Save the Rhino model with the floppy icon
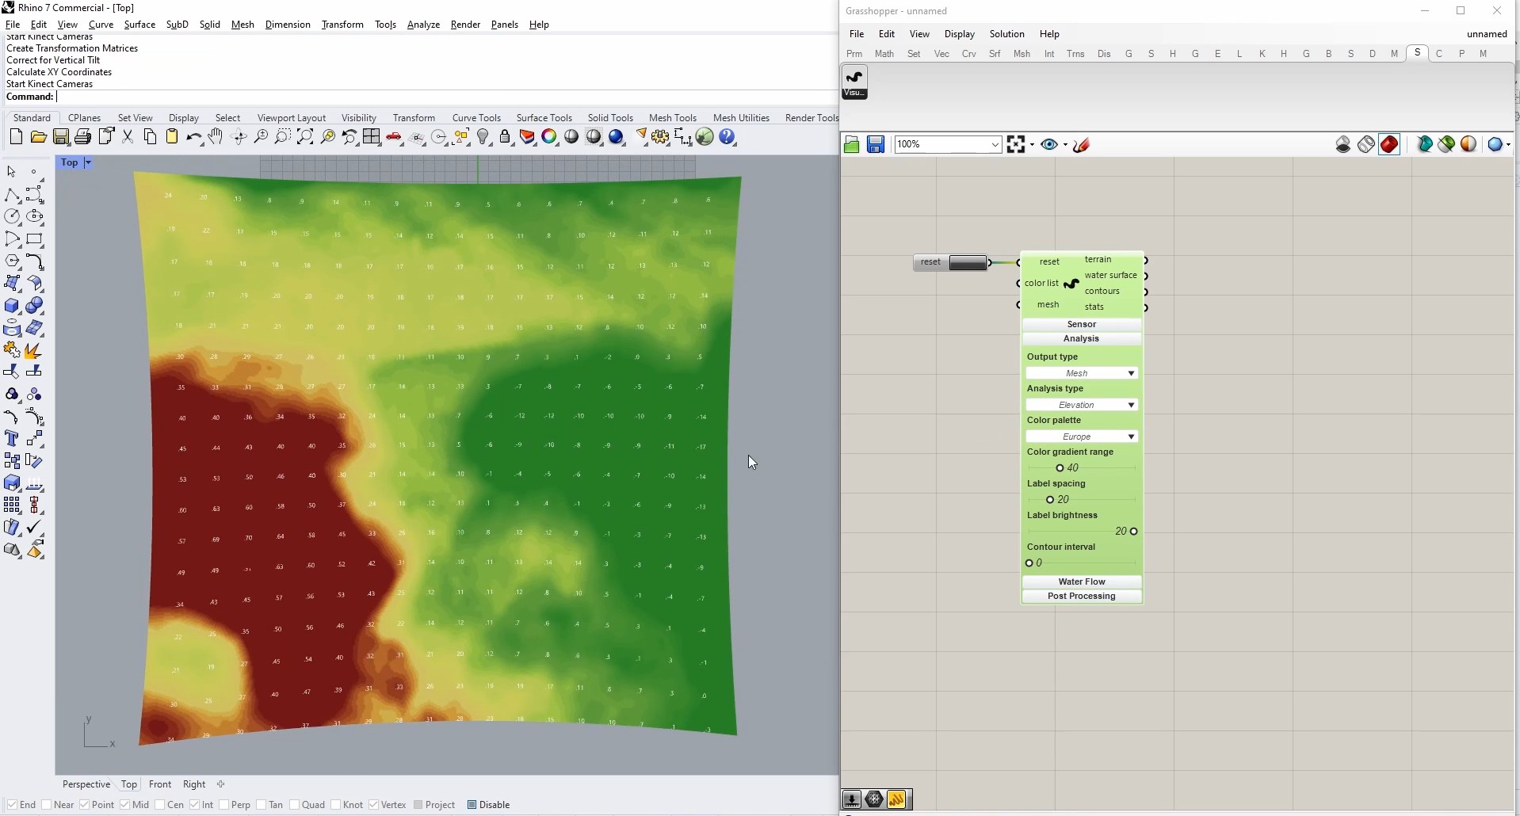Screen dimensions: 1520x816 point(60,137)
